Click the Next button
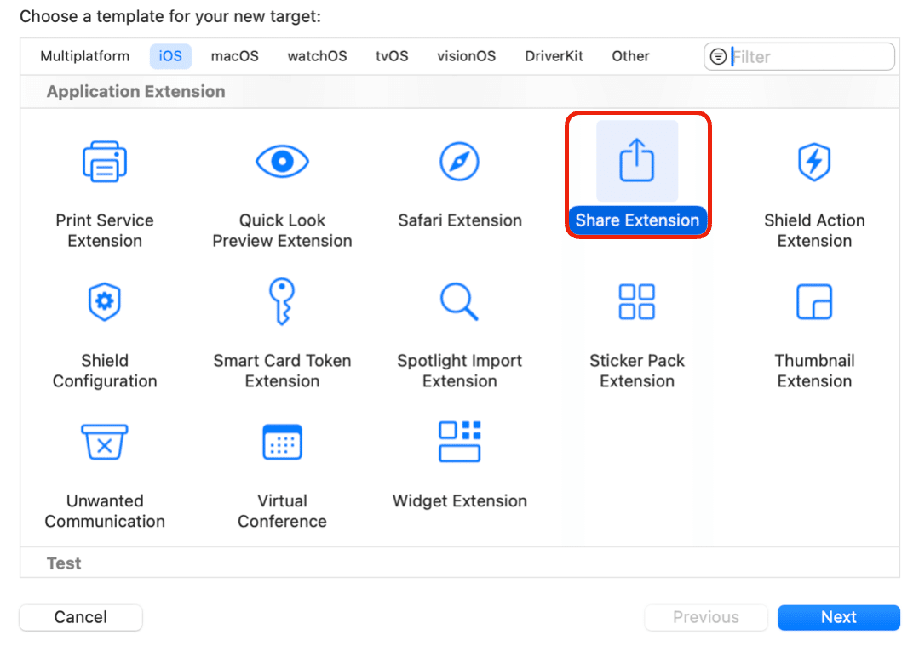The width and height of the screenshot is (919, 646). (839, 617)
